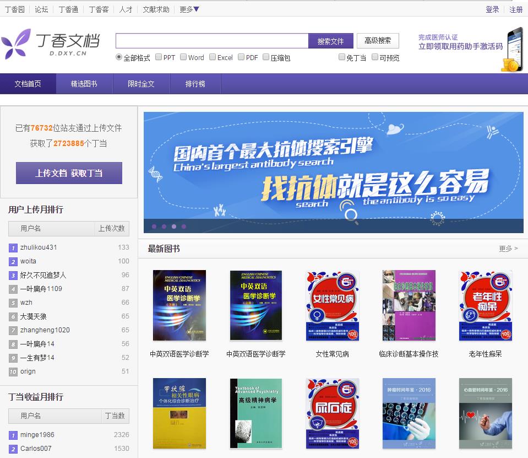
Task: Click rank 10 badge beside orign
Action: (x=13, y=372)
